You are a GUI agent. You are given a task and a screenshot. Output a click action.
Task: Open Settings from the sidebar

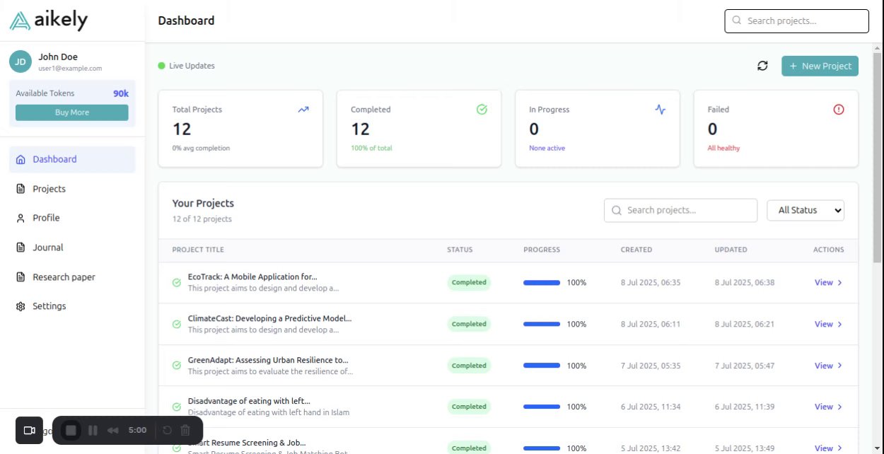pos(49,306)
